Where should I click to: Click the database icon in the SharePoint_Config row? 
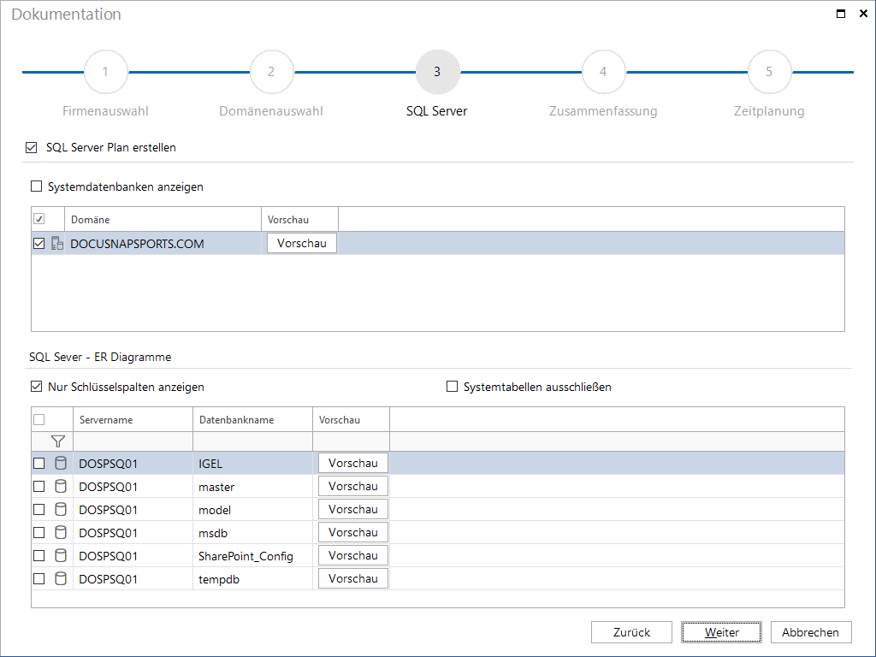(61, 555)
